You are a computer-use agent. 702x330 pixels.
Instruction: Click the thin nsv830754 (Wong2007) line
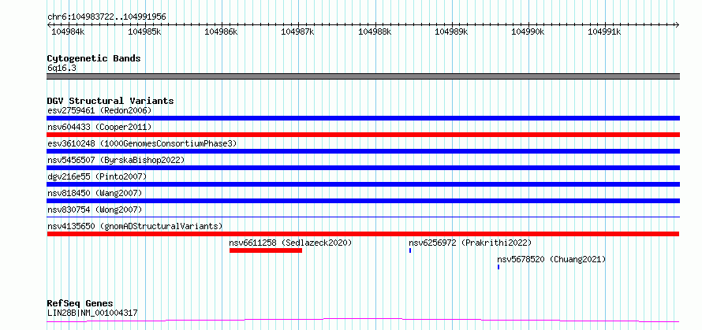(x=363, y=217)
